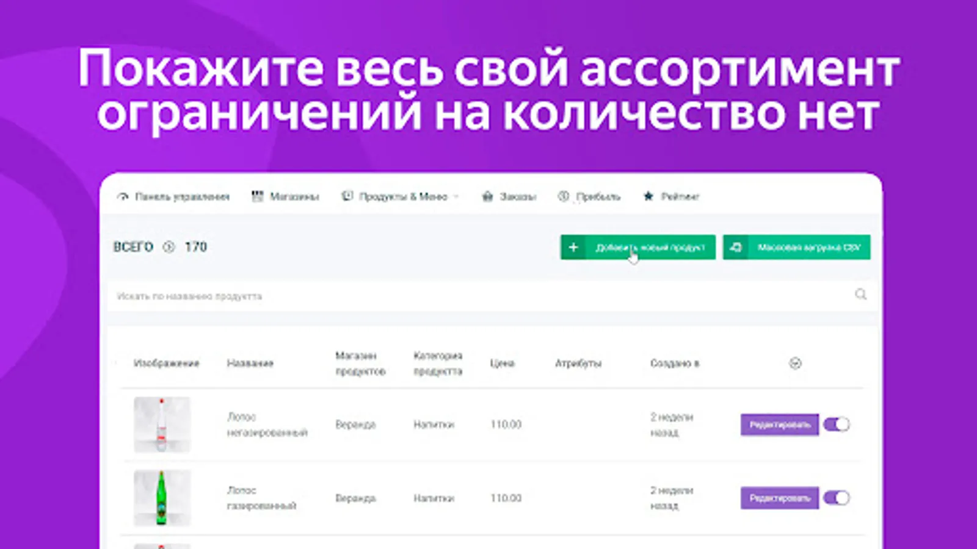Screen dimensions: 977x549
Task: Click the Название column header
Action: point(250,364)
